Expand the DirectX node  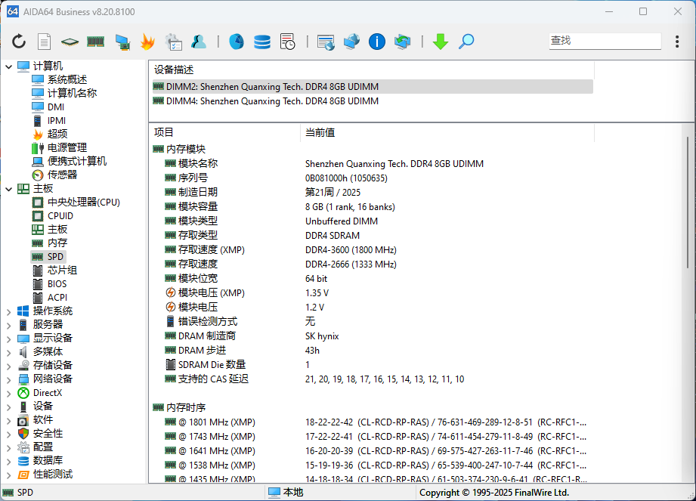pos(9,393)
